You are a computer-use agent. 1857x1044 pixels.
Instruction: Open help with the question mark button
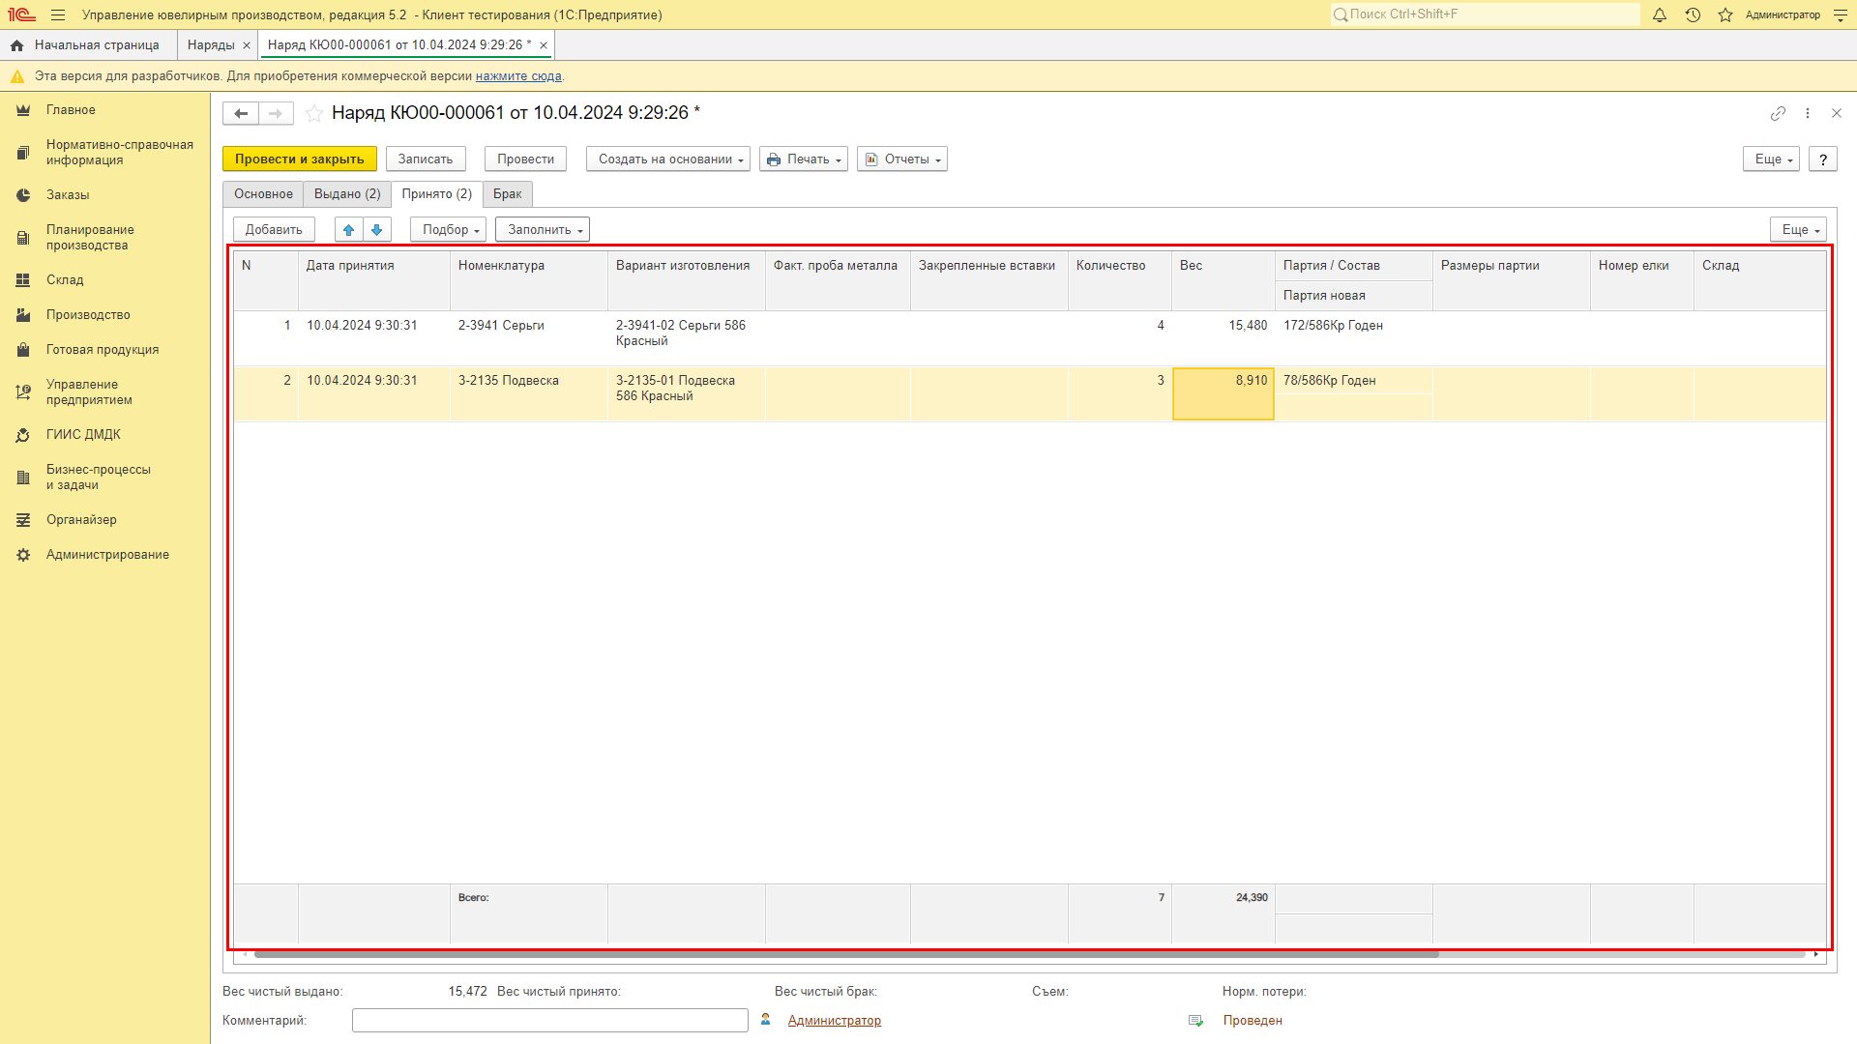1823,159
